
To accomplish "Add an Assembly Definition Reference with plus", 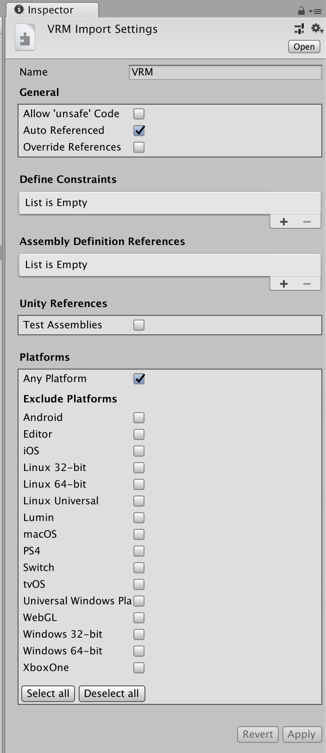I will click(x=284, y=284).
